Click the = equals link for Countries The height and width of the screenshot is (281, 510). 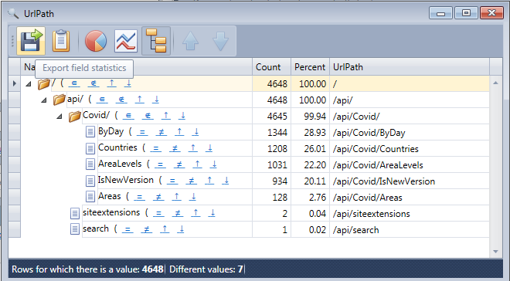click(x=156, y=147)
